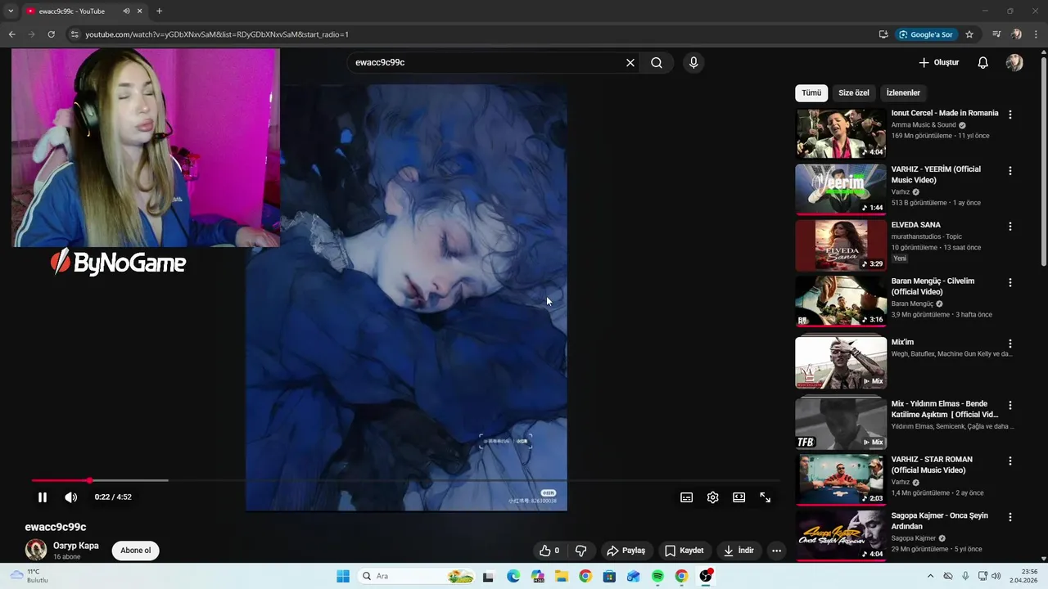Open a new browser tab with plus
This screenshot has width=1048, height=589.
[x=159, y=11]
